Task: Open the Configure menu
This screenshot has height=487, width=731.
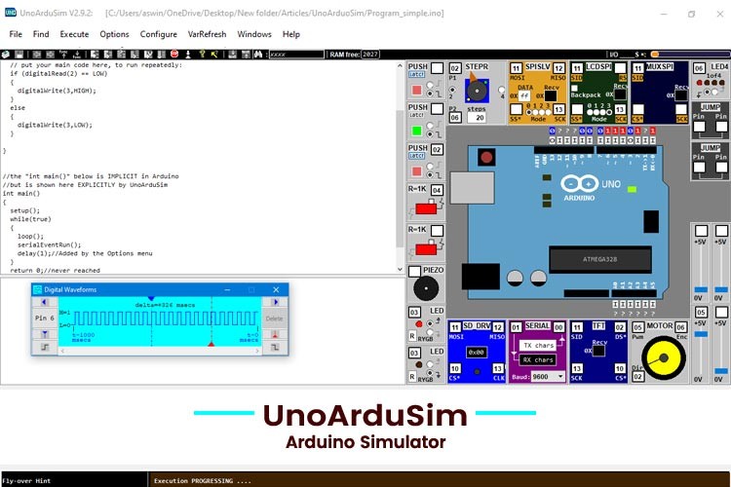Action: (x=159, y=34)
